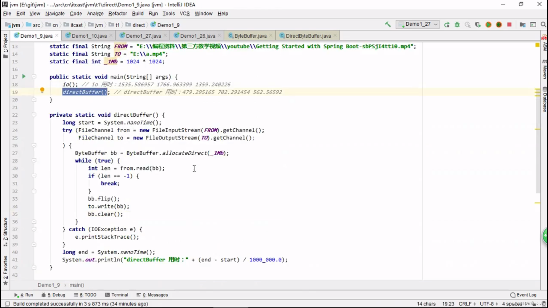Image resolution: width=548 pixels, height=308 pixels.
Task: Open Project Structure from toolbar icon
Action: point(523,25)
